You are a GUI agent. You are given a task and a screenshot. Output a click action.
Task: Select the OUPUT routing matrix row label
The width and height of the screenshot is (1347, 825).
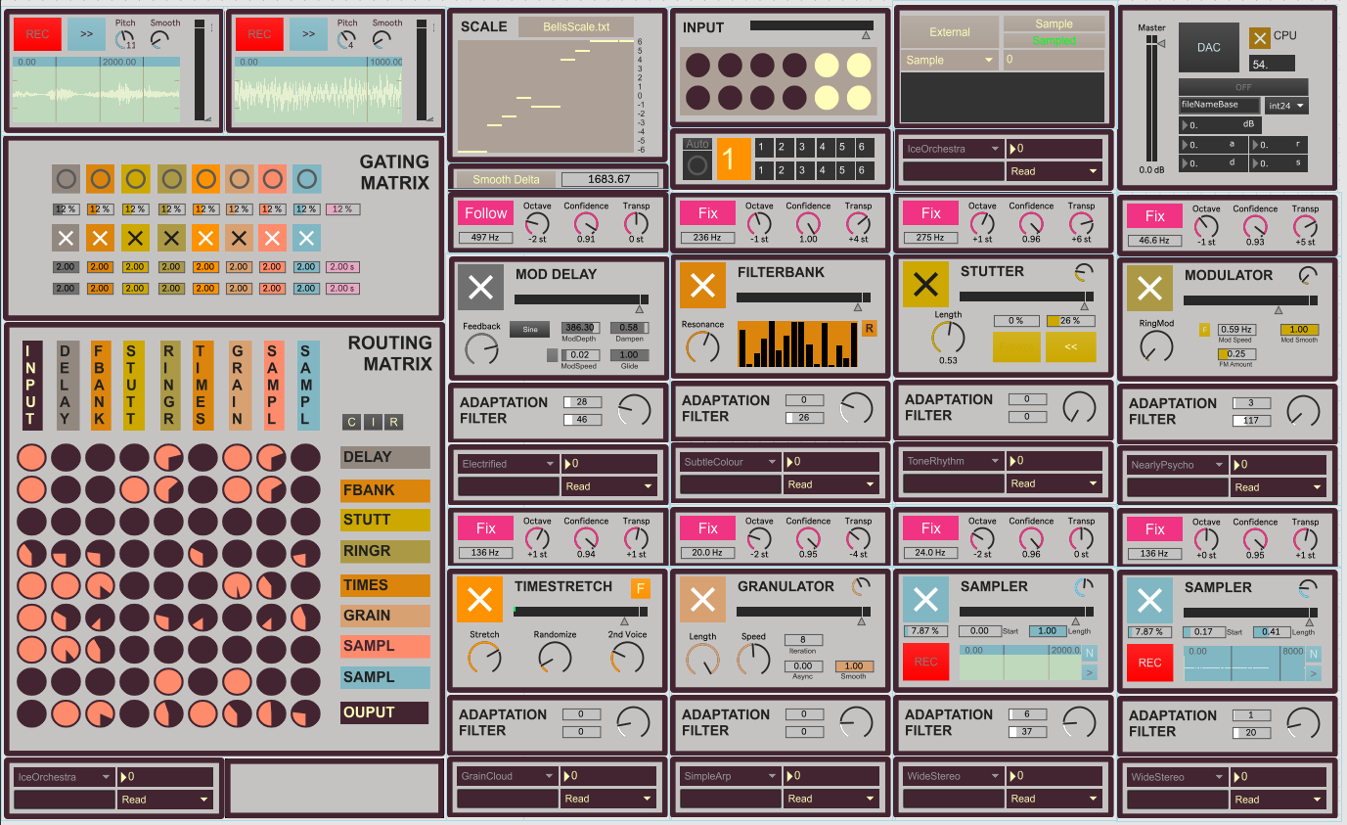pyautogui.click(x=385, y=712)
